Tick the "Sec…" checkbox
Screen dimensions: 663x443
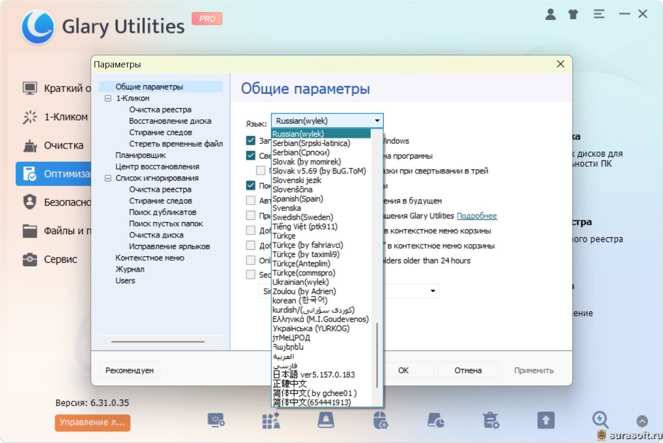click(251, 274)
